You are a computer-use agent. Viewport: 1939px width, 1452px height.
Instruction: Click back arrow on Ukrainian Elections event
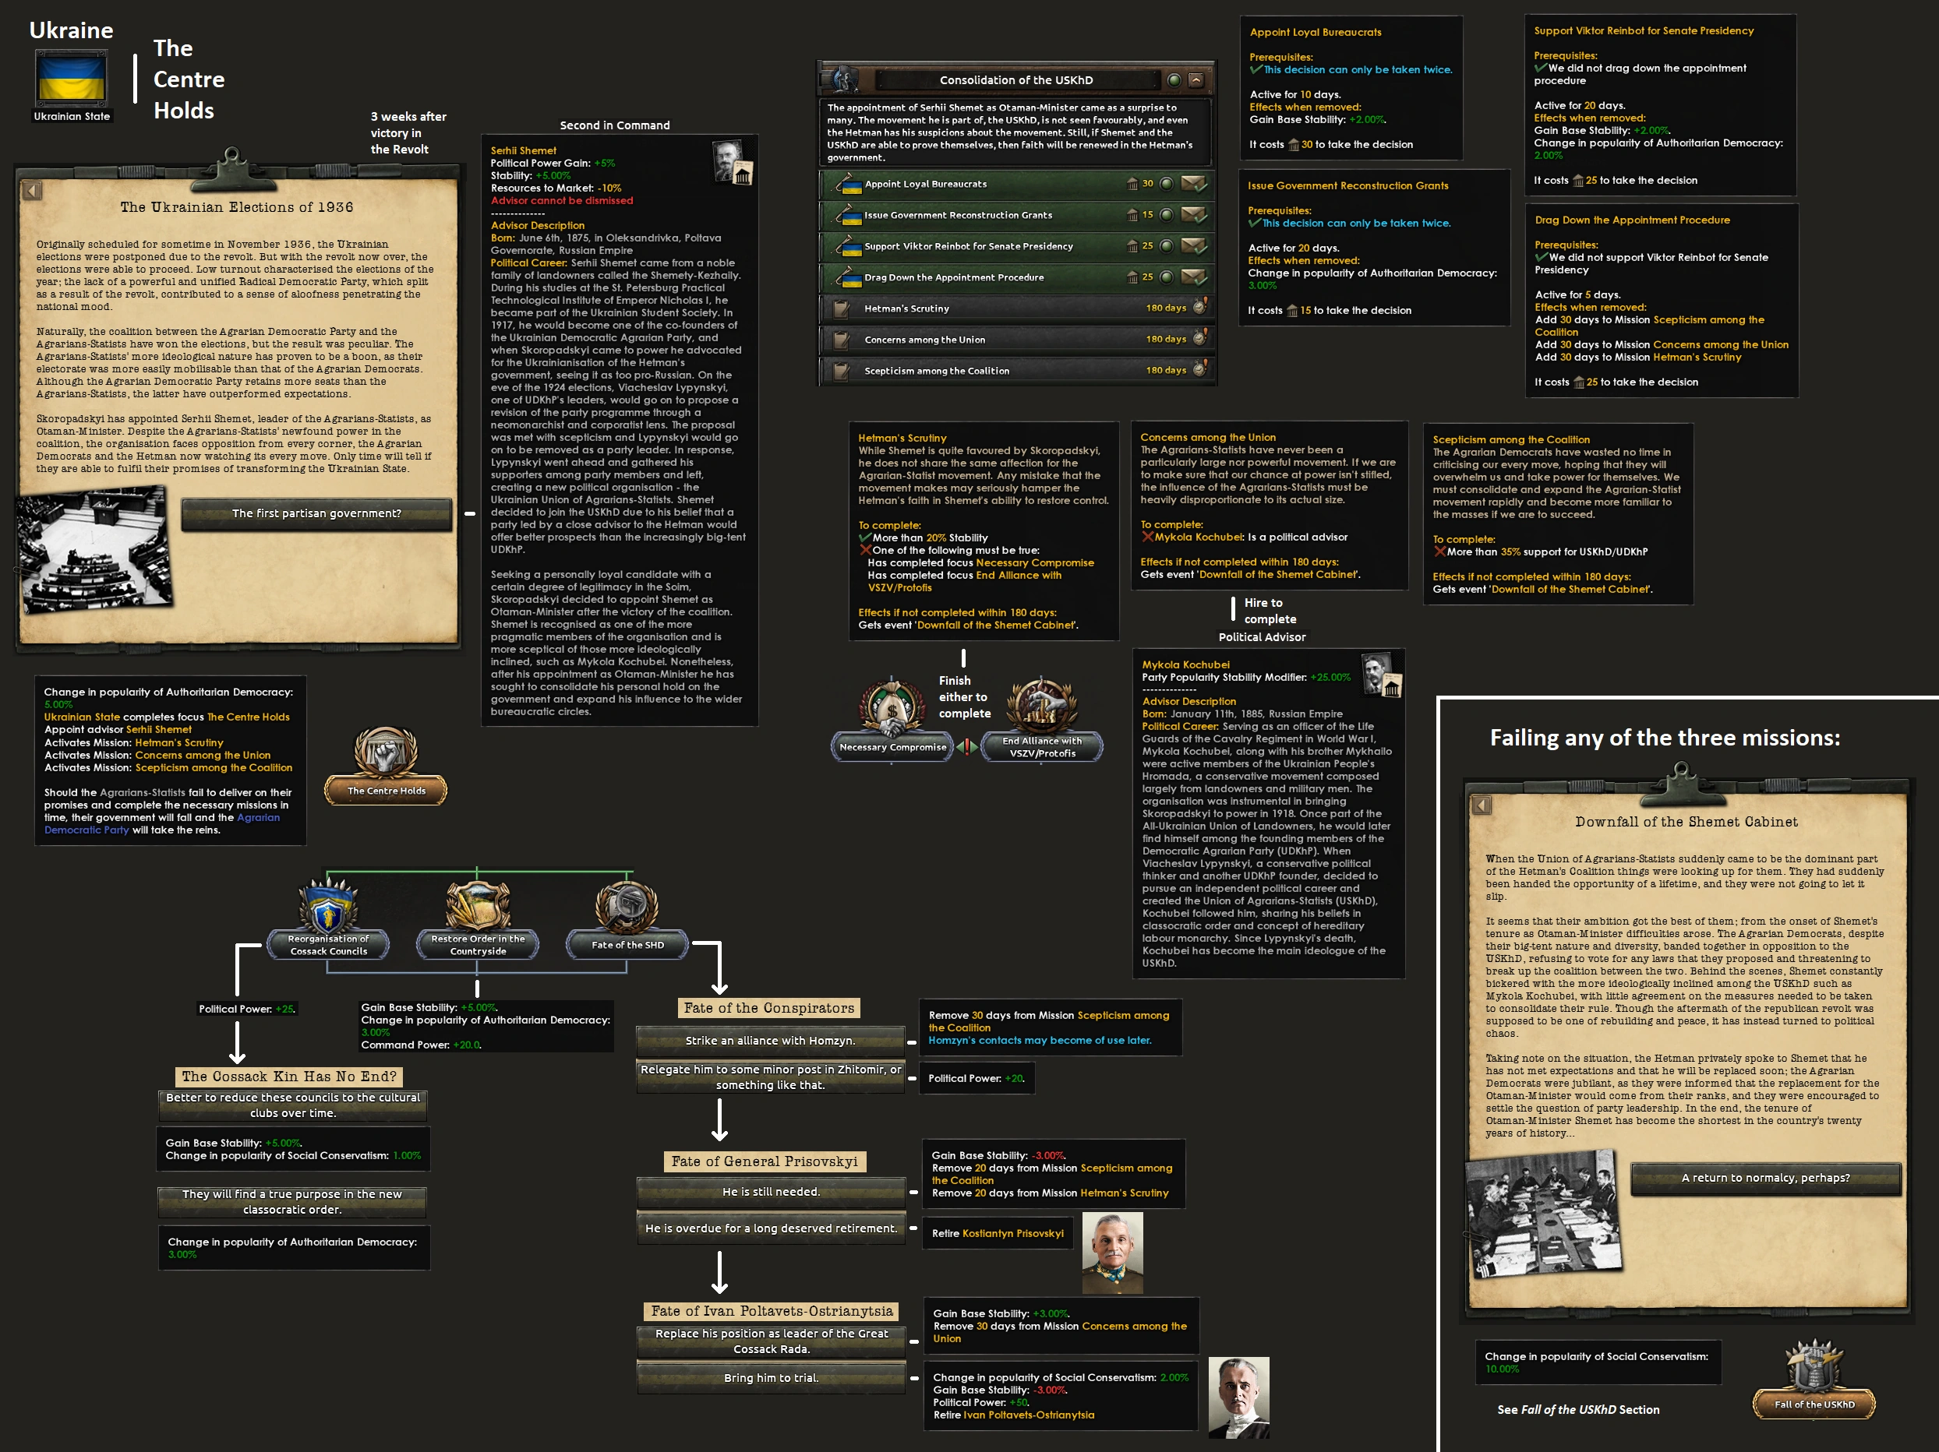pyautogui.click(x=34, y=190)
